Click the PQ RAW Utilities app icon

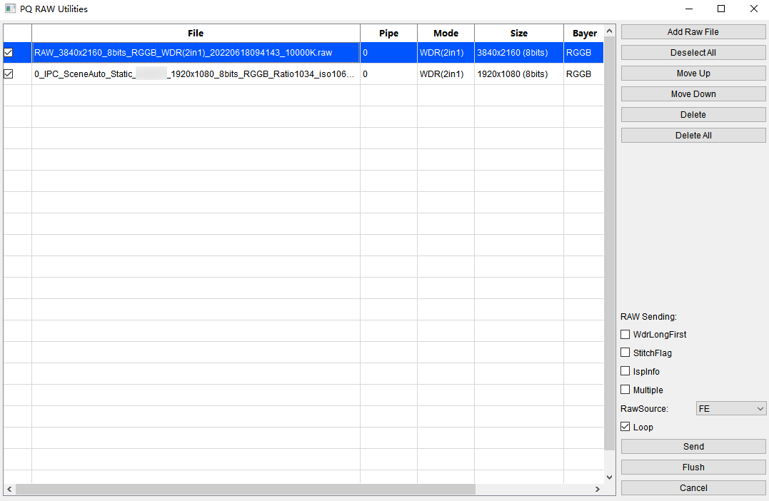coord(10,9)
